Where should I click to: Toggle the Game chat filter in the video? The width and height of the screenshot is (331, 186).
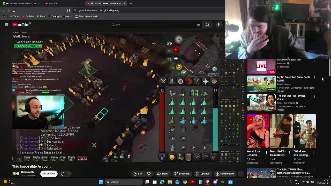click(27, 159)
